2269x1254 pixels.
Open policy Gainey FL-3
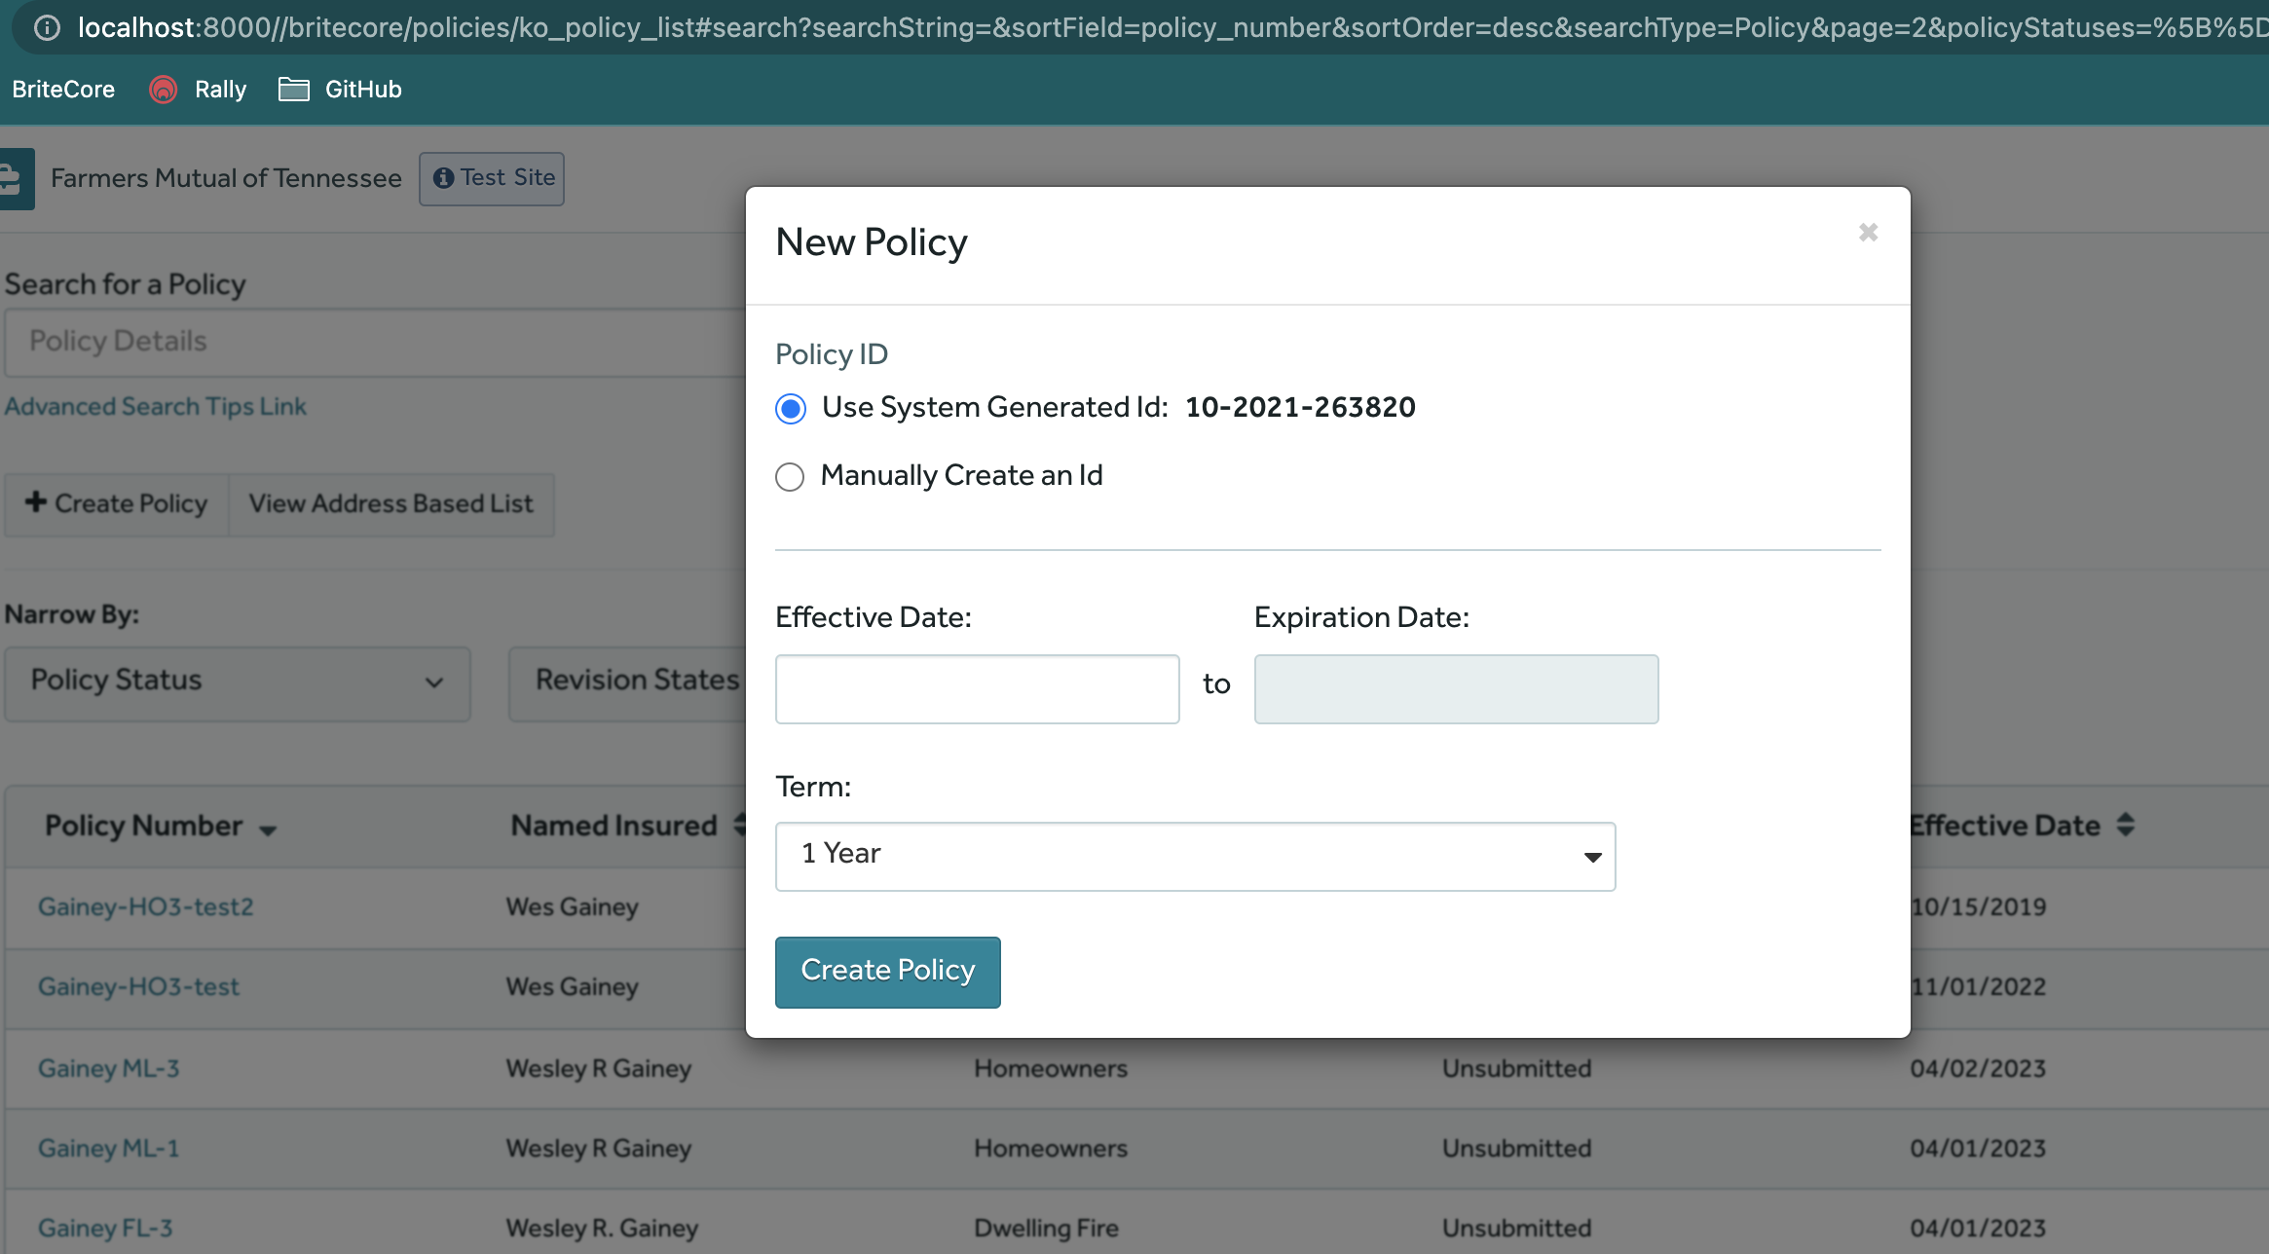(x=105, y=1228)
